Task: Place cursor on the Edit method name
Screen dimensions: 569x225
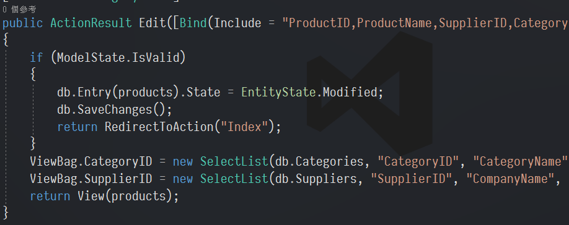Action: (x=152, y=23)
